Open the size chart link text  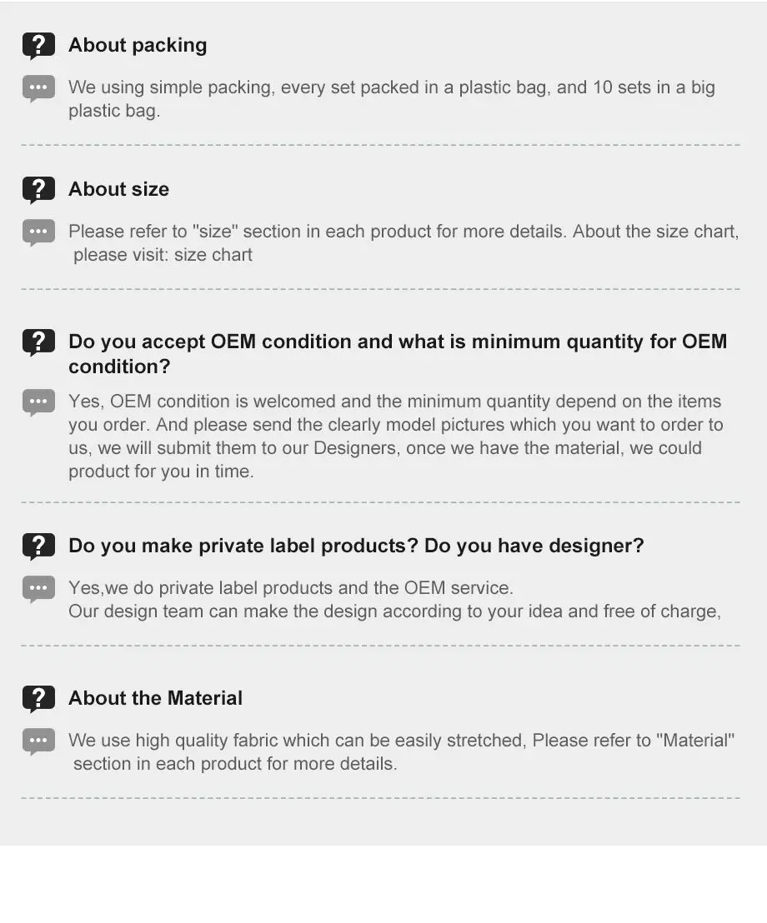(213, 255)
